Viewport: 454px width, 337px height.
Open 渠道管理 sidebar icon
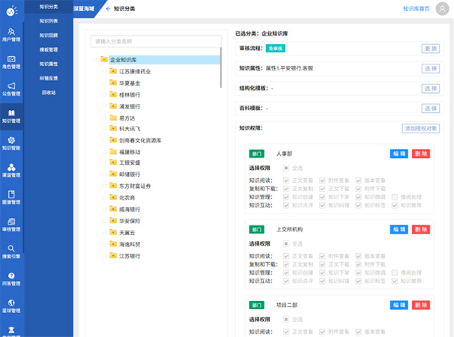tap(11, 171)
